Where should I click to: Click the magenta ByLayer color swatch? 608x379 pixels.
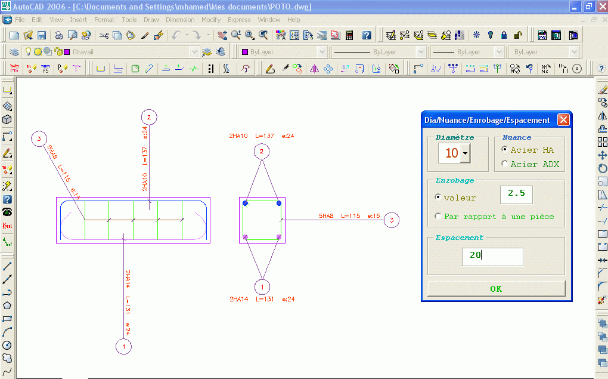coord(244,52)
